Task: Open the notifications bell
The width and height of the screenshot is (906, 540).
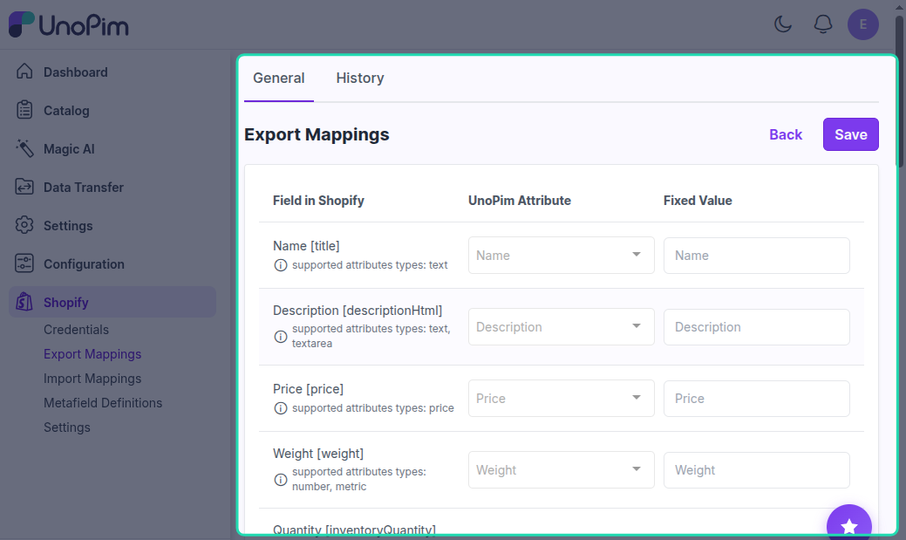Action: click(x=823, y=24)
